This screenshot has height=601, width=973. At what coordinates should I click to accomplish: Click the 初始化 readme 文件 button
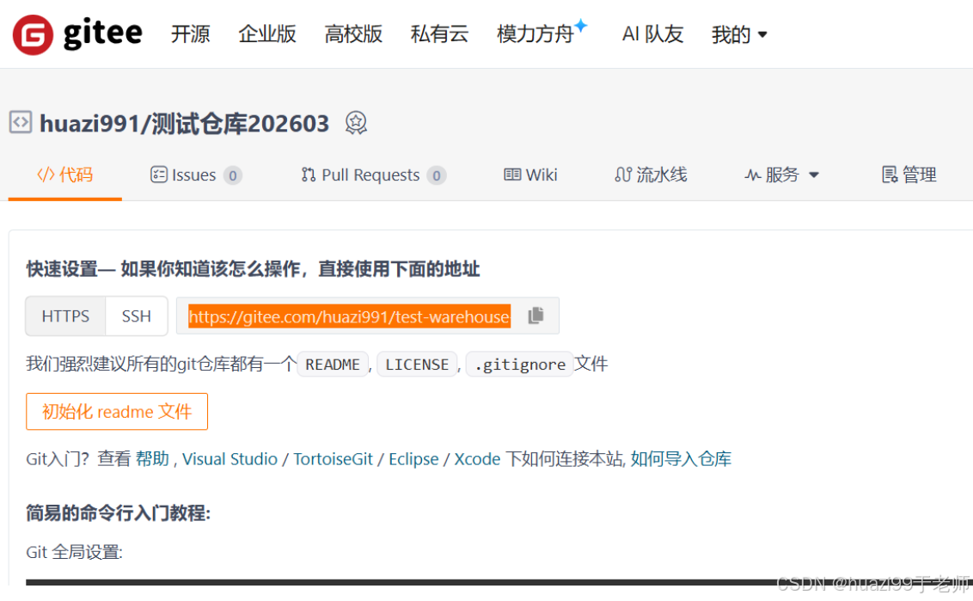click(117, 412)
